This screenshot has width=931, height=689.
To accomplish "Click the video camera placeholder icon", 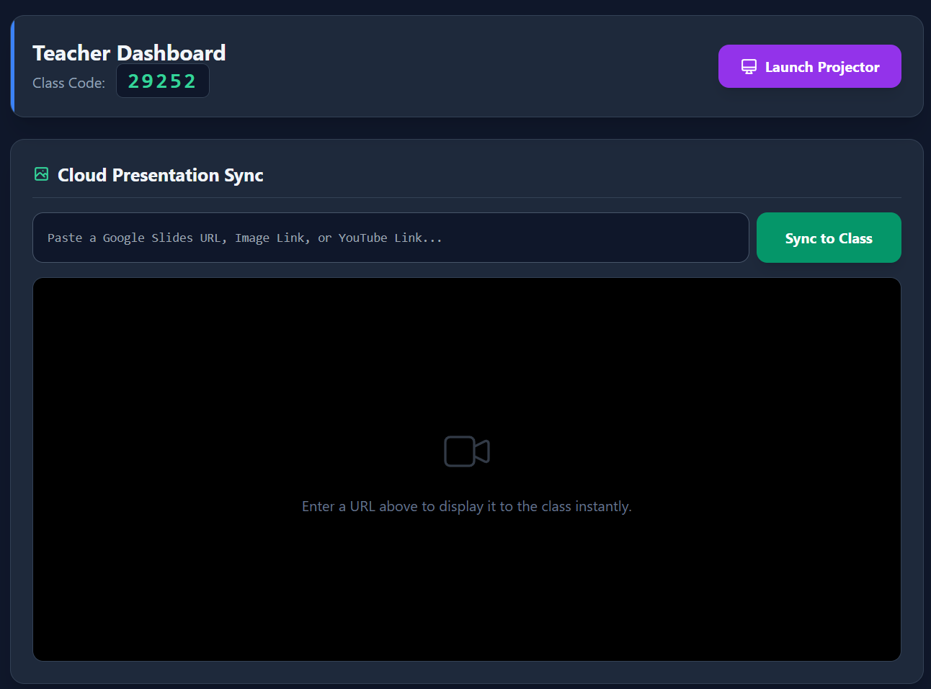I will coord(467,451).
